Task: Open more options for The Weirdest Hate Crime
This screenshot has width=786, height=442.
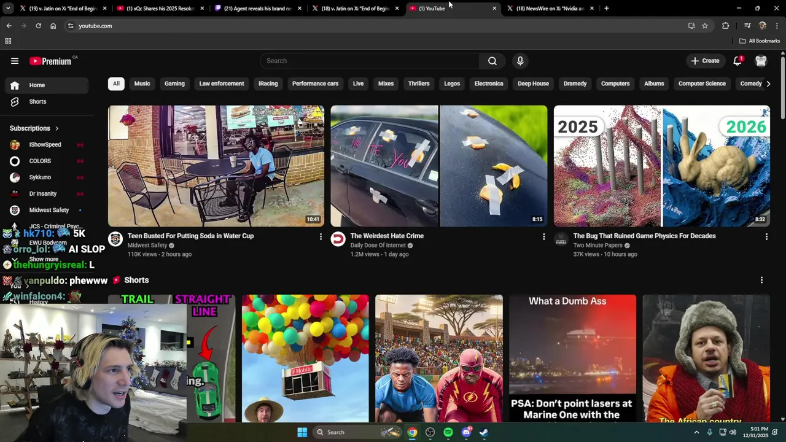Action: pyautogui.click(x=543, y=236)
